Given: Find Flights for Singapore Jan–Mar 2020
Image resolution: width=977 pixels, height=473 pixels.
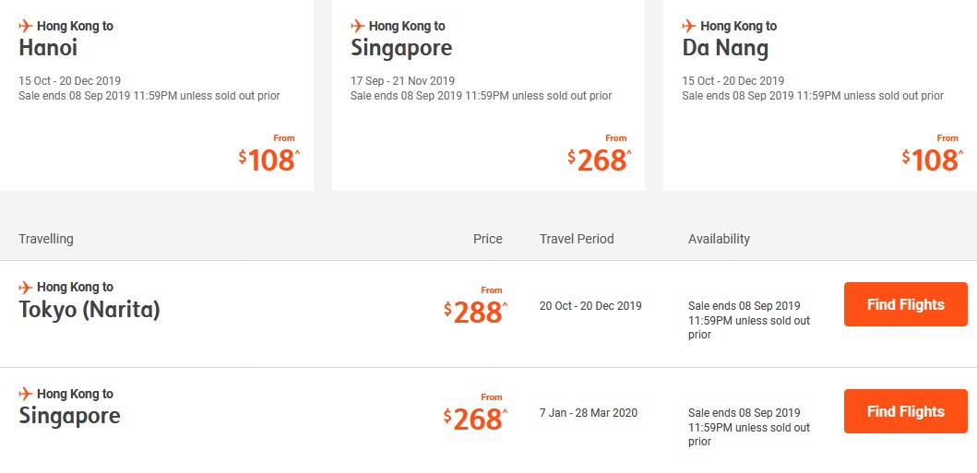Looking at the screenshot, I should (905, 411).
